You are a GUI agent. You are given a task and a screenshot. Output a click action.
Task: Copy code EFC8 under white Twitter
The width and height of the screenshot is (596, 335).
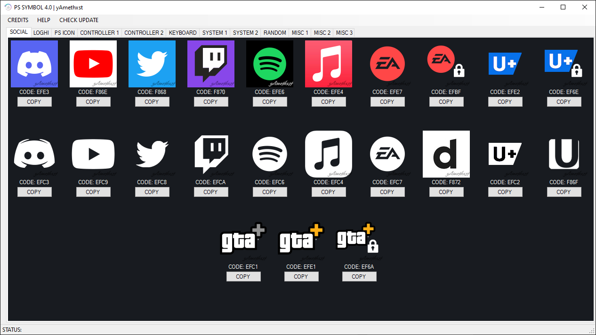click(152, 192)
